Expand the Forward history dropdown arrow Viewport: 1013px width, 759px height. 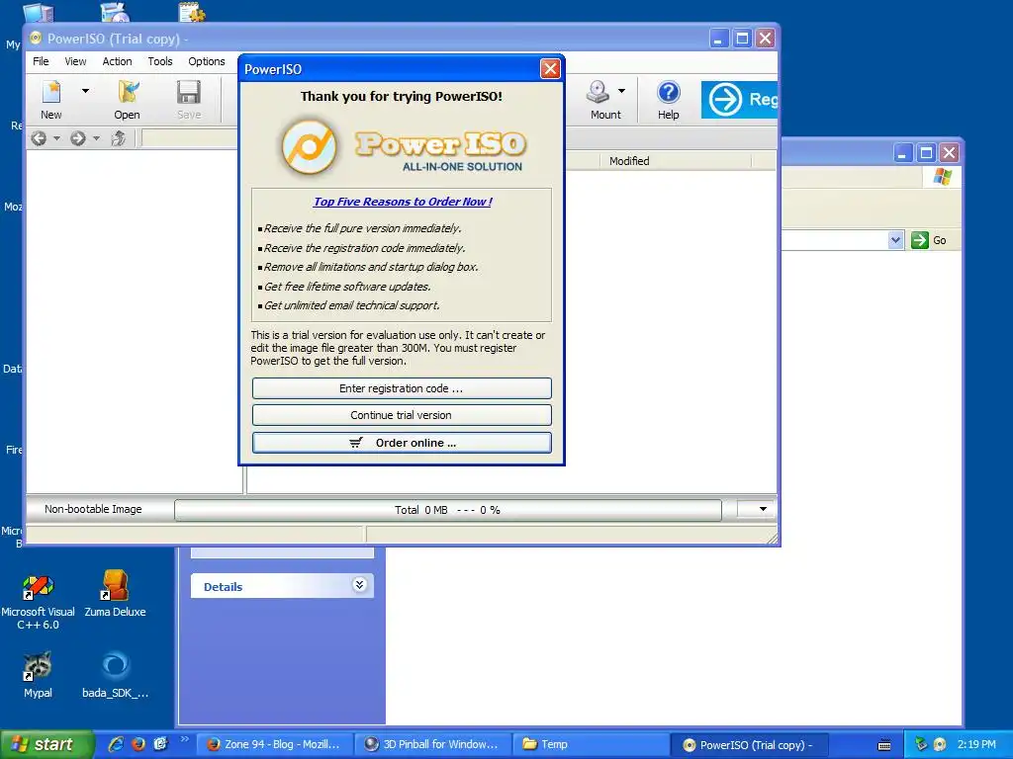(96, 138)
